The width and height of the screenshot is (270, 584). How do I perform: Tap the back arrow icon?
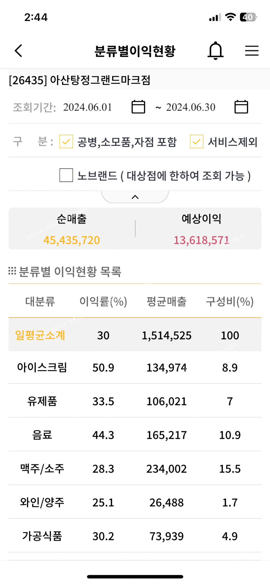pos(18,51)
